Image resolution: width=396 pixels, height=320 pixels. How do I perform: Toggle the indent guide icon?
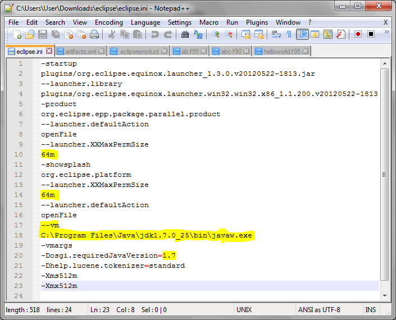(302, 34)
